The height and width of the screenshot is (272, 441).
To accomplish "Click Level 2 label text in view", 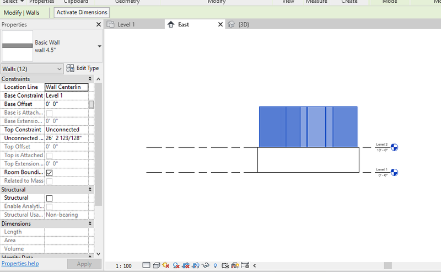I will click(382, 145).
